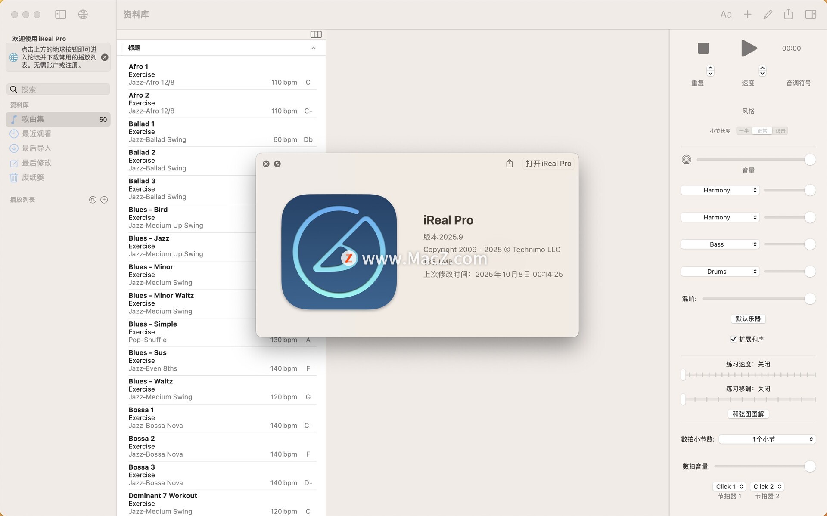Select 双击 bar length segment
This screenshot has width=827, height=516.
click(780, 131)
